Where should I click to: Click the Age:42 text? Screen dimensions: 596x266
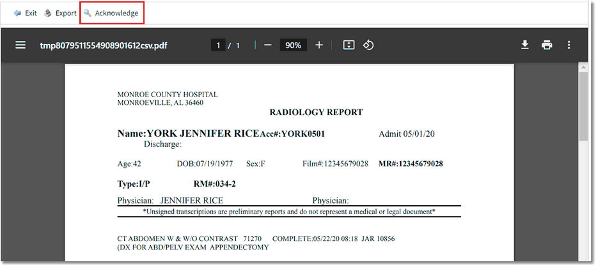coord(129,164)
